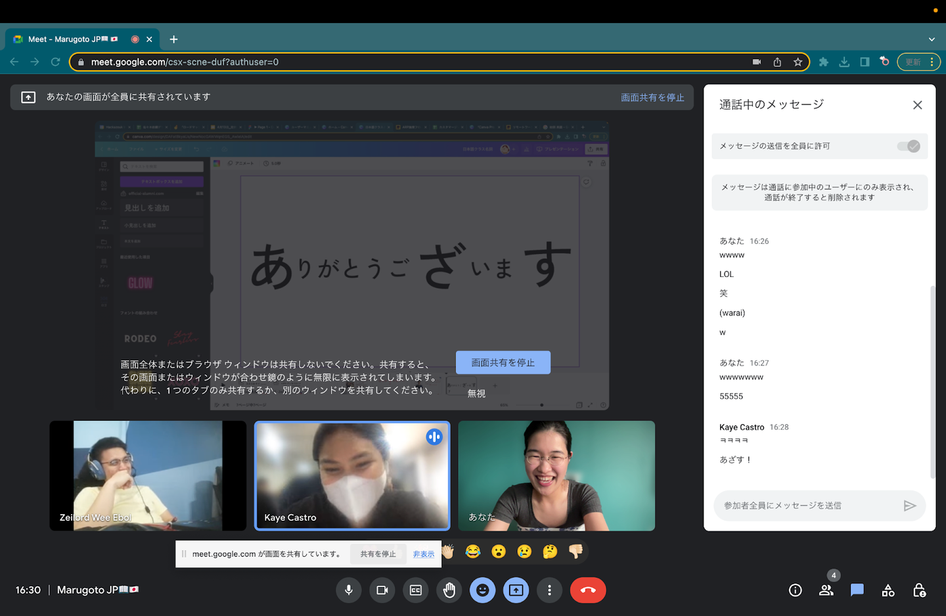946x616 pixels.
Task: Toggle the allow everyone to send messages switch
Action: (909, 146)
